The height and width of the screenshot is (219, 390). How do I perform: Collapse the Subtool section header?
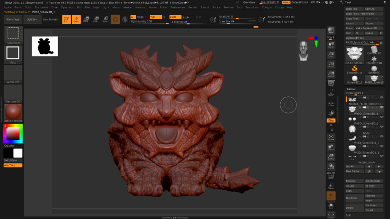point(351,89)
